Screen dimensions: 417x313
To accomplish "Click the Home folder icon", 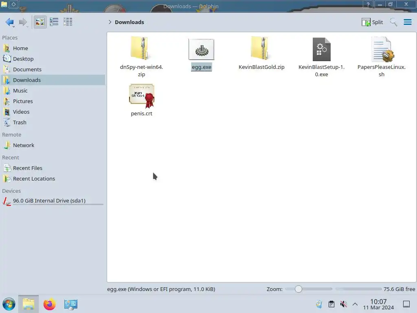I will tap(7, 48).
